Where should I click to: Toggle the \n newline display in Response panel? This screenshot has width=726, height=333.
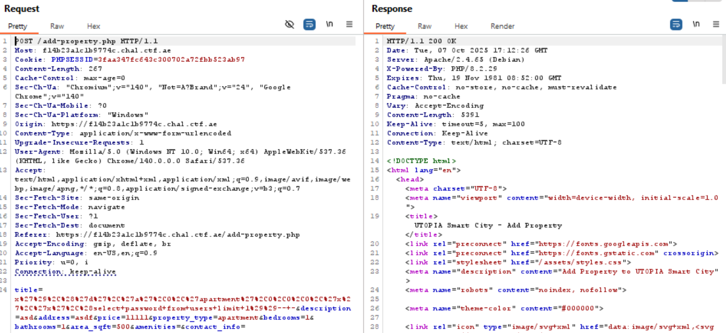coord(696,24)
